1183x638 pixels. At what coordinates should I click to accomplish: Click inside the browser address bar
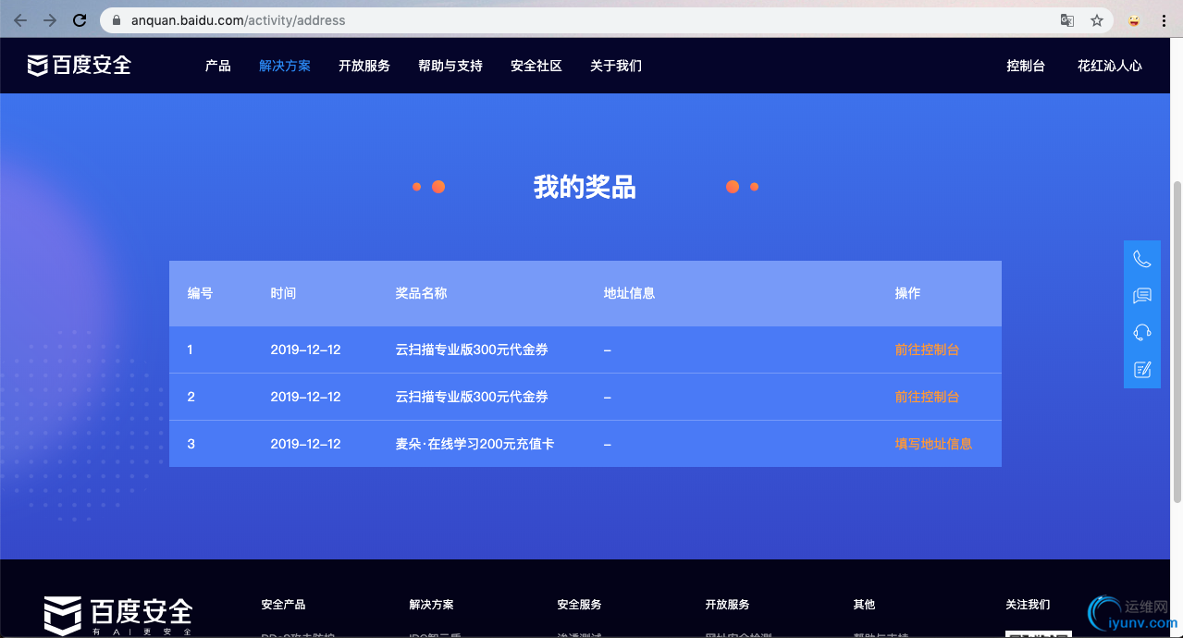pyautogui.click(x=370, y=19)
